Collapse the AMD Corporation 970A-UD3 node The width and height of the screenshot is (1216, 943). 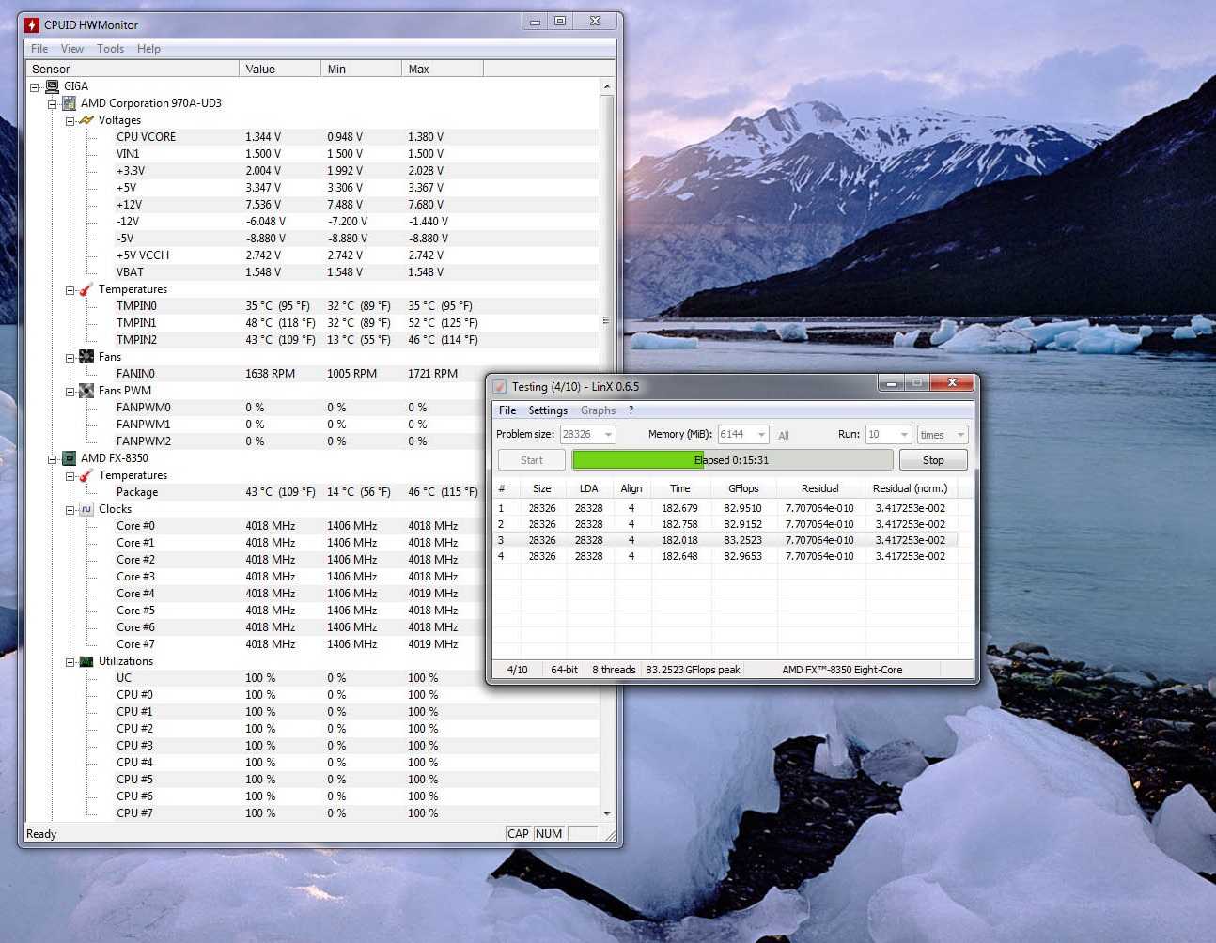click(x=53, y=104)
